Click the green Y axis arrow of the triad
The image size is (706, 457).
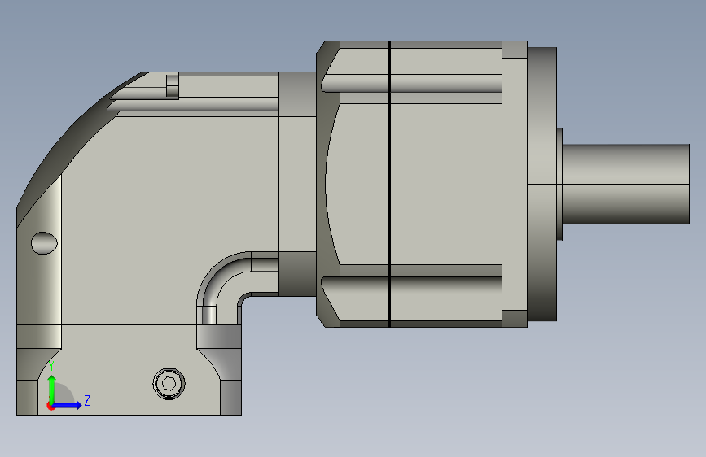point(52,390)
